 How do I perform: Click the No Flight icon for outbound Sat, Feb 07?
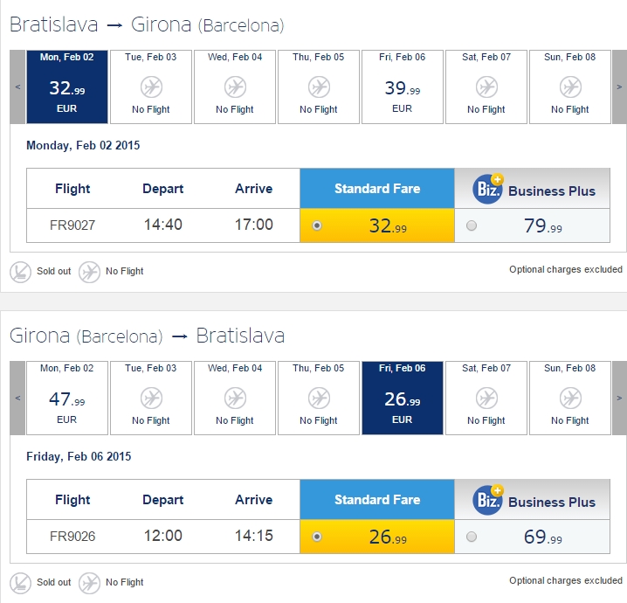click(486, 87)
